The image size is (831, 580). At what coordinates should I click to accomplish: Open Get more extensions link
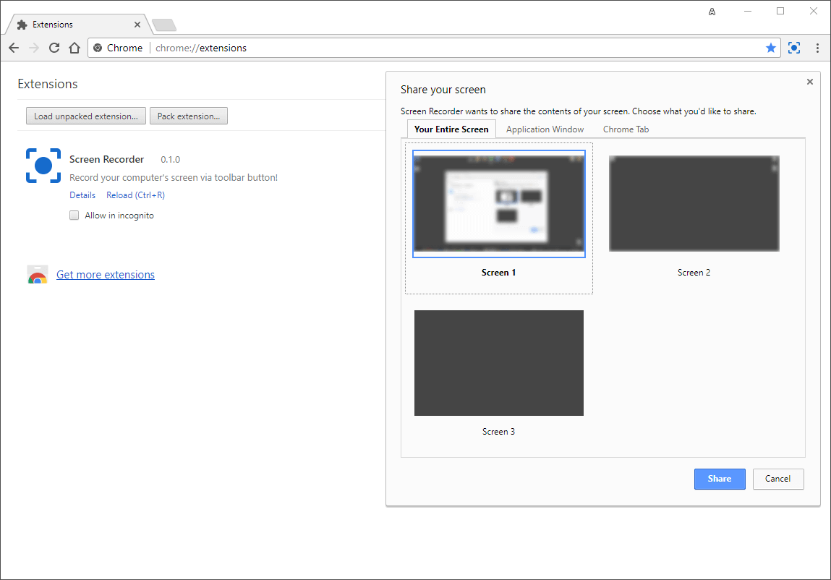click(x=106, y=275)
